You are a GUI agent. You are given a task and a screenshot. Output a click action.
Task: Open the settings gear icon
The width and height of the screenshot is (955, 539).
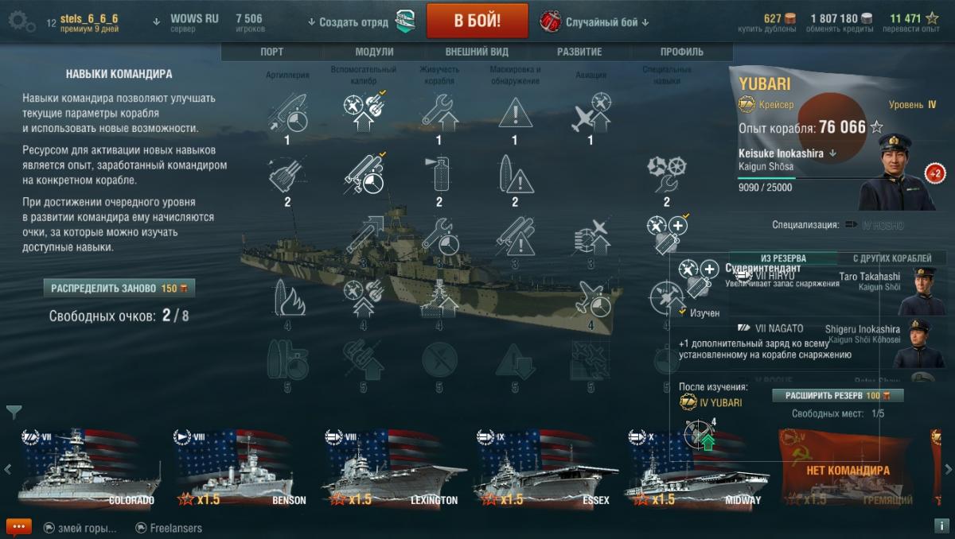[21, 21]
